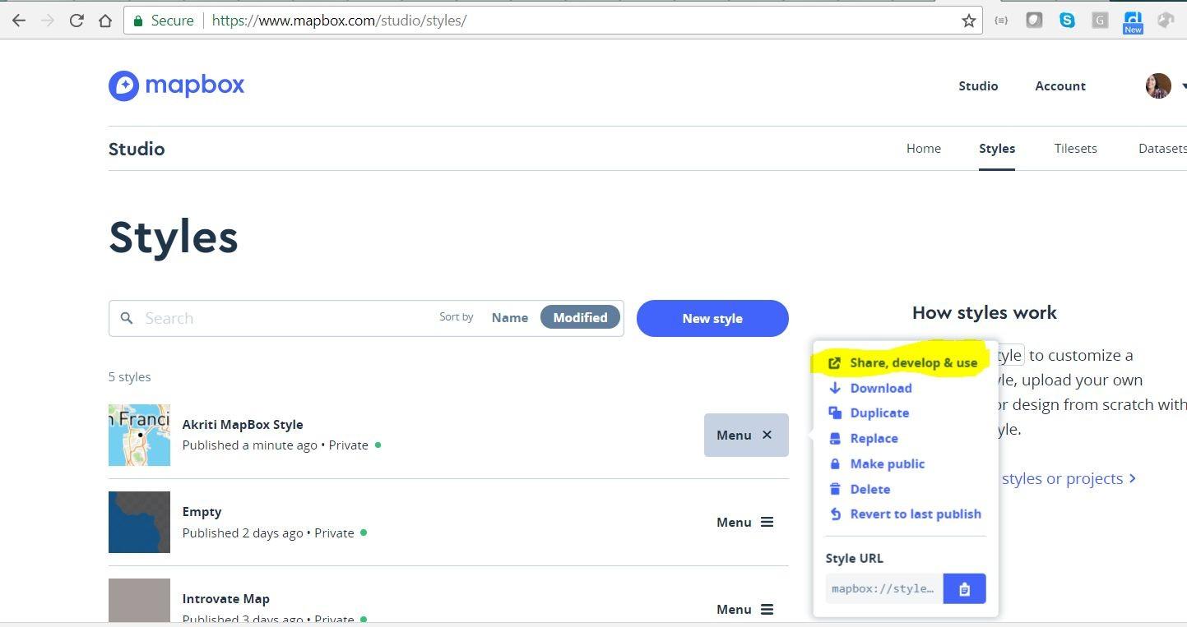The width and height of the screenshot is (1187, 627).
Task: Open the Akriti MapBox Style title
Action: pos(243,424)
